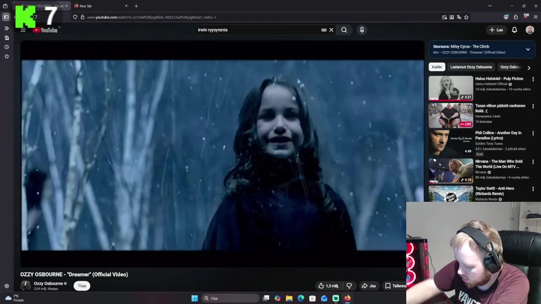541x304 pixels.
Task: Open the YouTube hamburger guide menu
Action: click(23, 30)
